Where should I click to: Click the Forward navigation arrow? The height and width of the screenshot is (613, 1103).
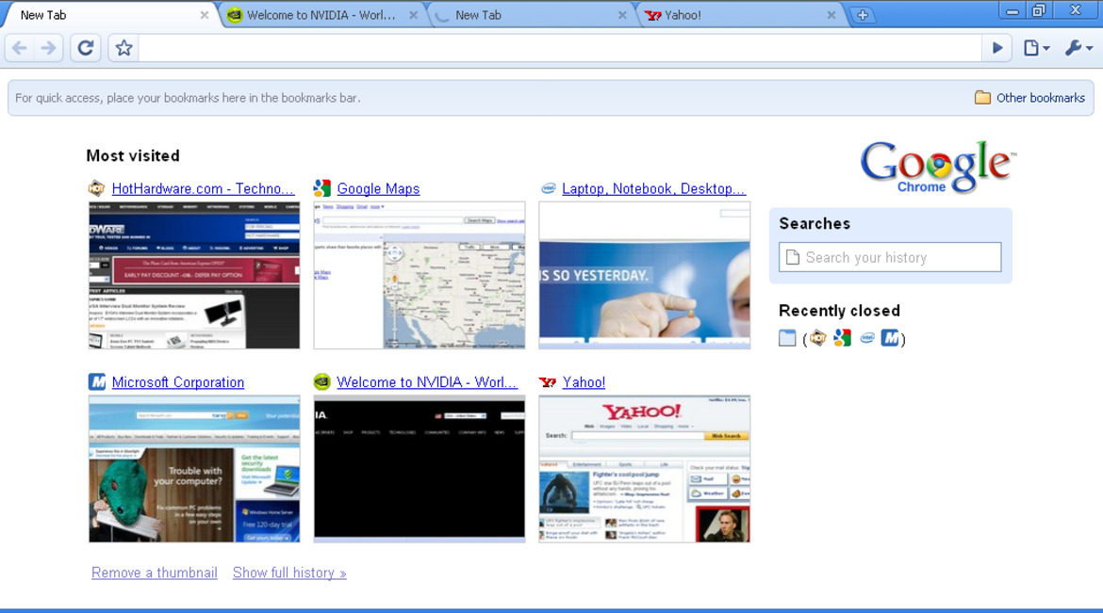click(48, 48)
